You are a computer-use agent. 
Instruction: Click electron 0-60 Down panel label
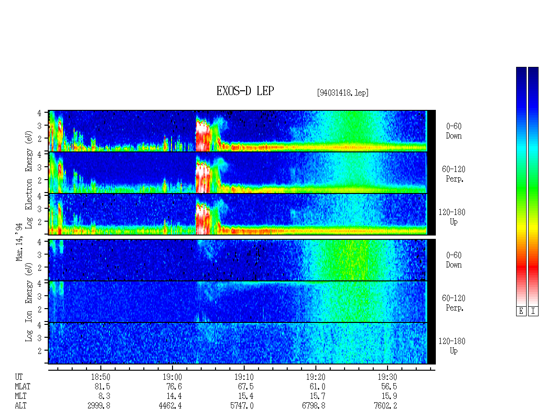tap(454, 131)
